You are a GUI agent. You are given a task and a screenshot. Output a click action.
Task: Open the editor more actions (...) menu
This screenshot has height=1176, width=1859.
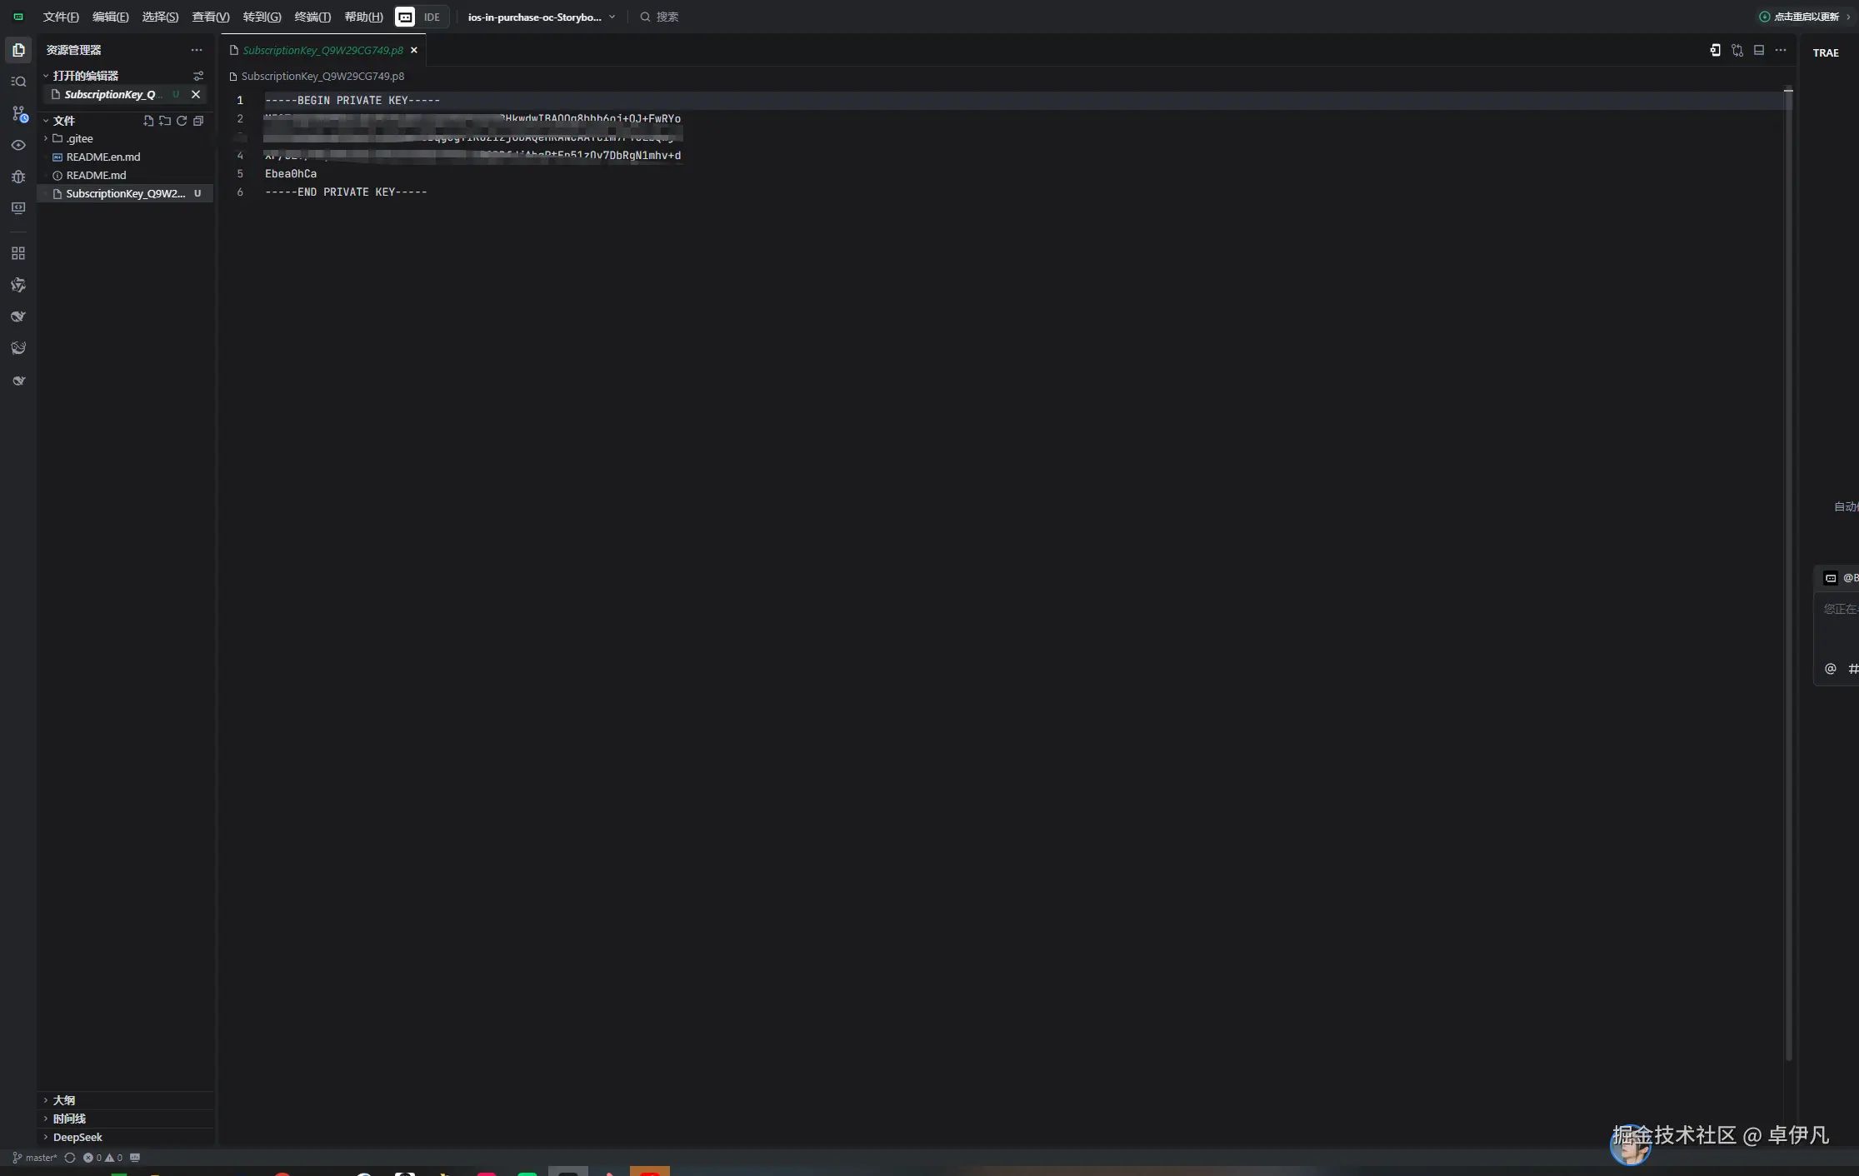coord(1781,50)
